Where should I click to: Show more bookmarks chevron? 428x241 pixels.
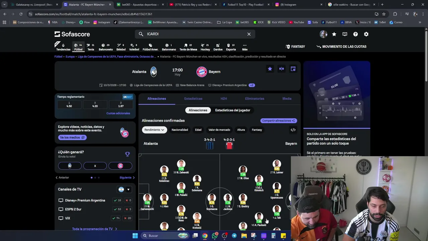[420, 22]
